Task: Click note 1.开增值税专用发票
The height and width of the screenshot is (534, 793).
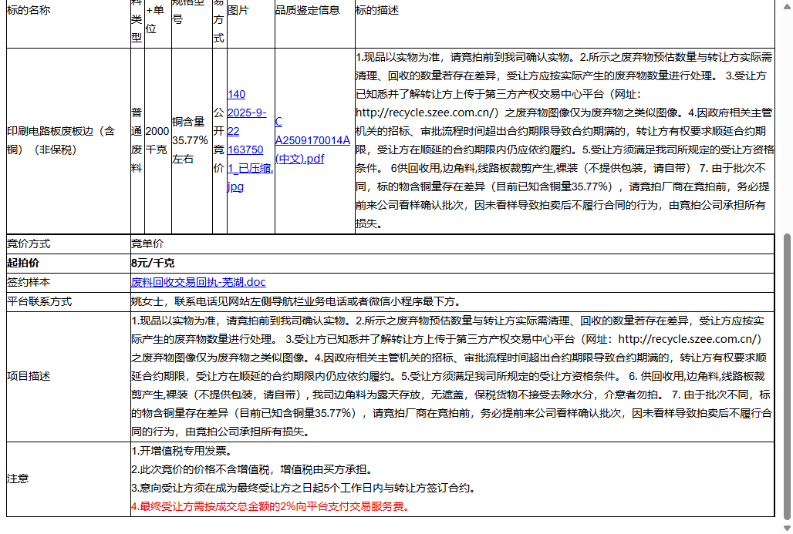Action: pyautogui.click(x=181, y=451)
